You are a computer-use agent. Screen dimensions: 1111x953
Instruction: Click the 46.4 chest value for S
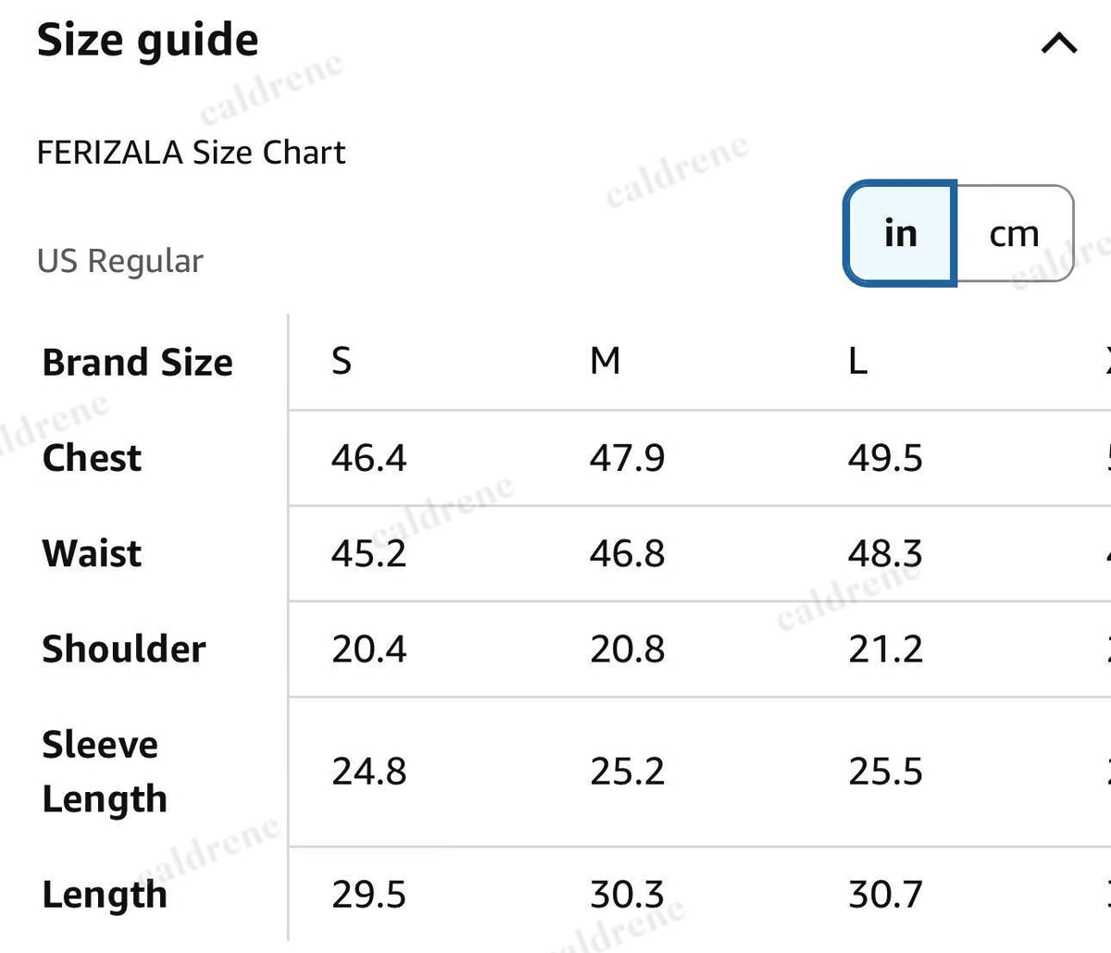[x=368, y=458]
